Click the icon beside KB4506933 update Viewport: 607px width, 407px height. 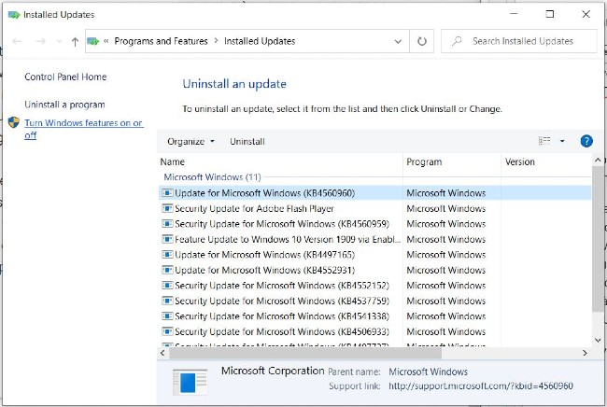(x=167, y=331)
